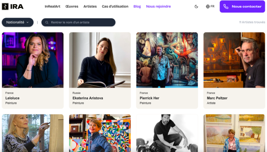Select Pierrick Her artist name

(x=149, y=98)
